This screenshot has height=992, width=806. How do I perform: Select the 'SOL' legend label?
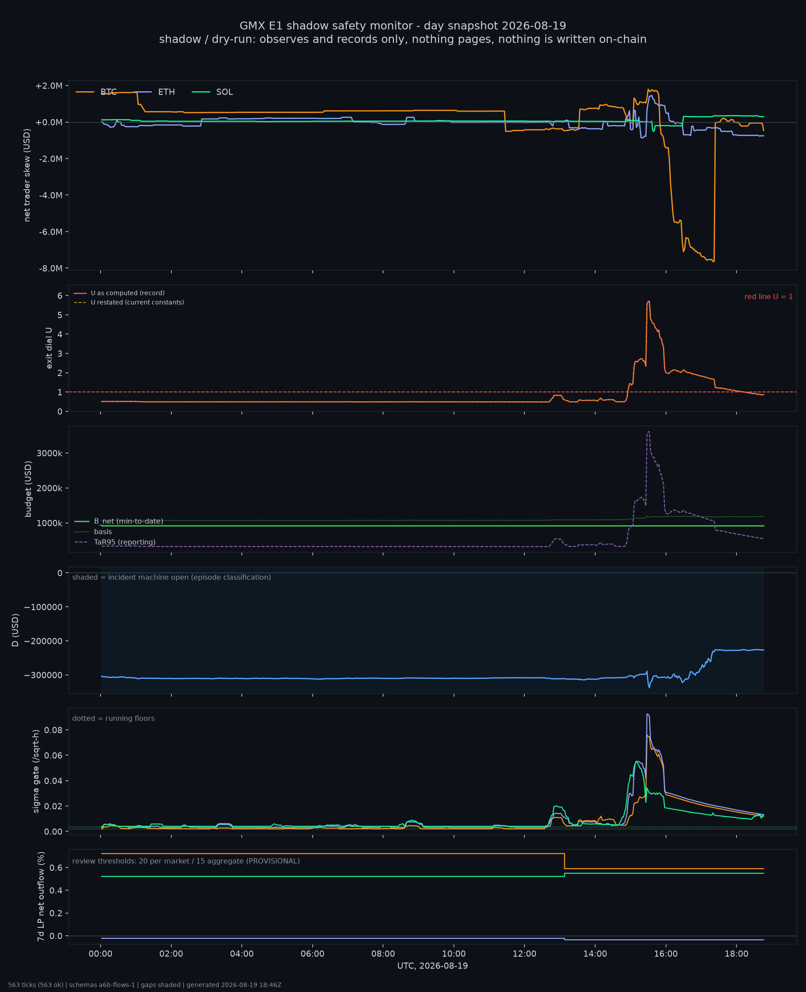[225, 92]
